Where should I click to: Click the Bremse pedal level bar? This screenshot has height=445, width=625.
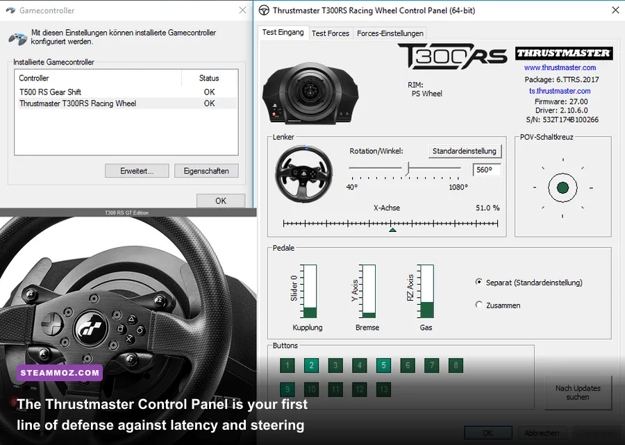[369, 291]
